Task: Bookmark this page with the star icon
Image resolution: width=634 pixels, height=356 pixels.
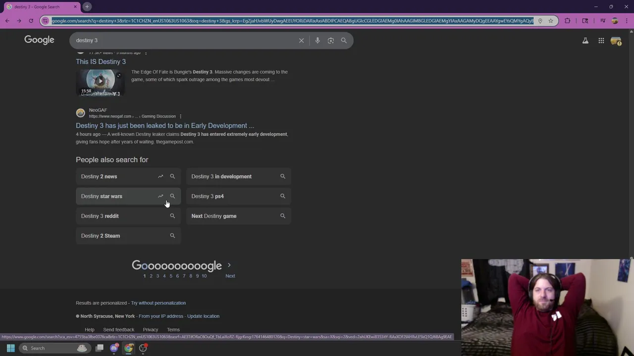Action: (550, 21)
